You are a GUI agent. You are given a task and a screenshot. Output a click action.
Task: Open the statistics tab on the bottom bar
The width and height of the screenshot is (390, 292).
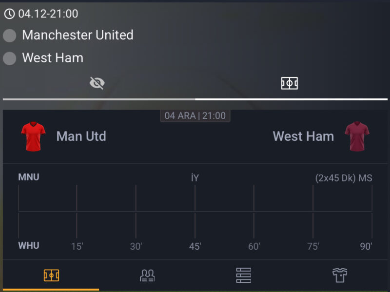point(243,275)
